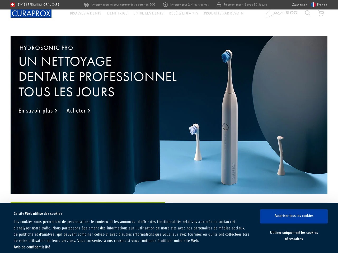Click the package box icon
This screenshot has height=253, width=338.
165,5
